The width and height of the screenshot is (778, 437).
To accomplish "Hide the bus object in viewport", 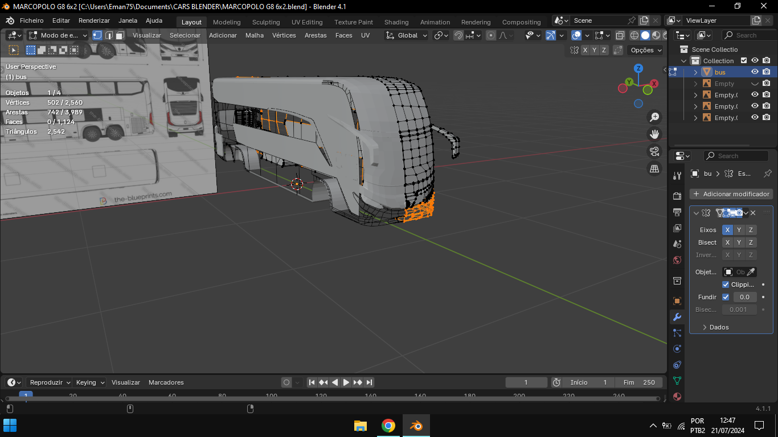I will [x=755, y=72].
